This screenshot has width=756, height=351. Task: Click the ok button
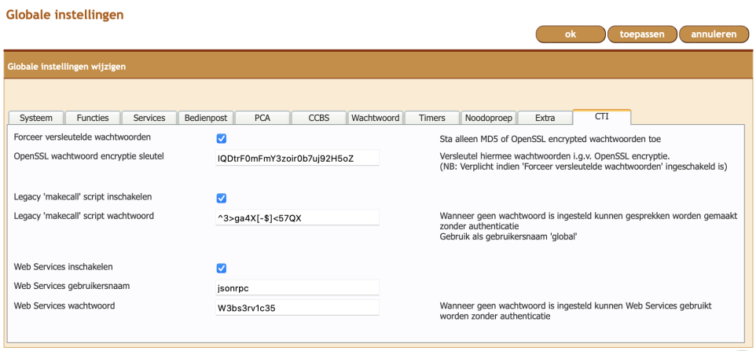[571, 35]
